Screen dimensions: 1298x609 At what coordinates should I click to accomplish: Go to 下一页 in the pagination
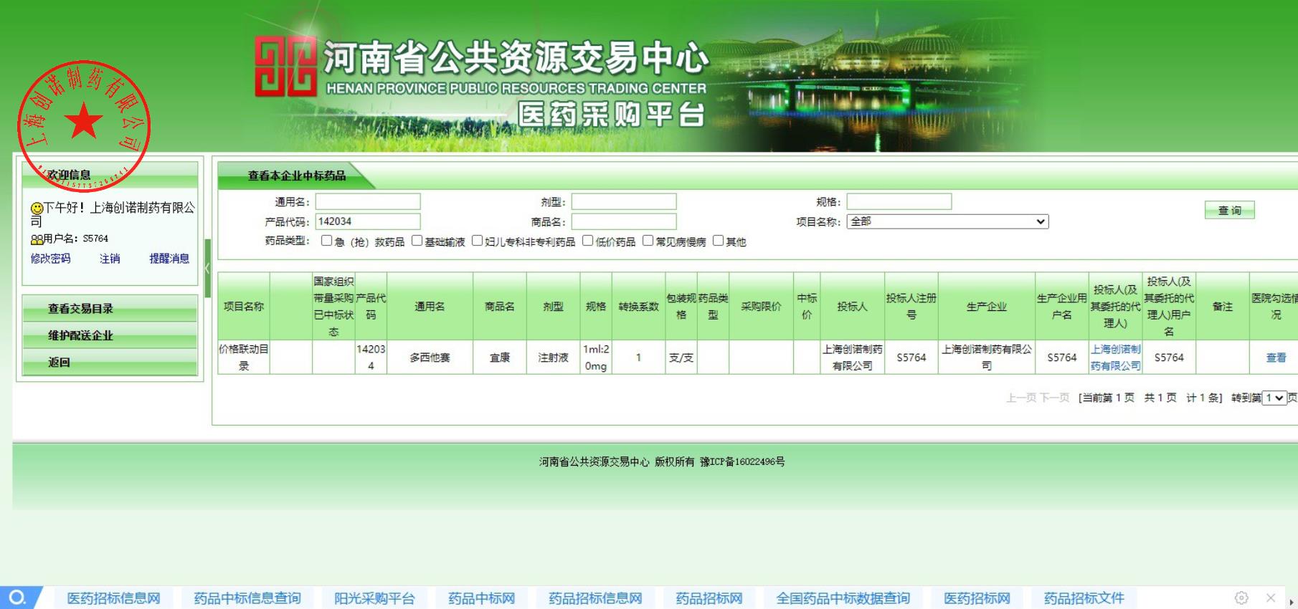1054,398
